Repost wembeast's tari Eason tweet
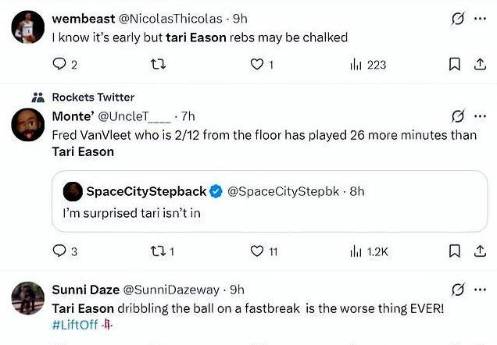The image size is (497, 345). tap(159, 65)
